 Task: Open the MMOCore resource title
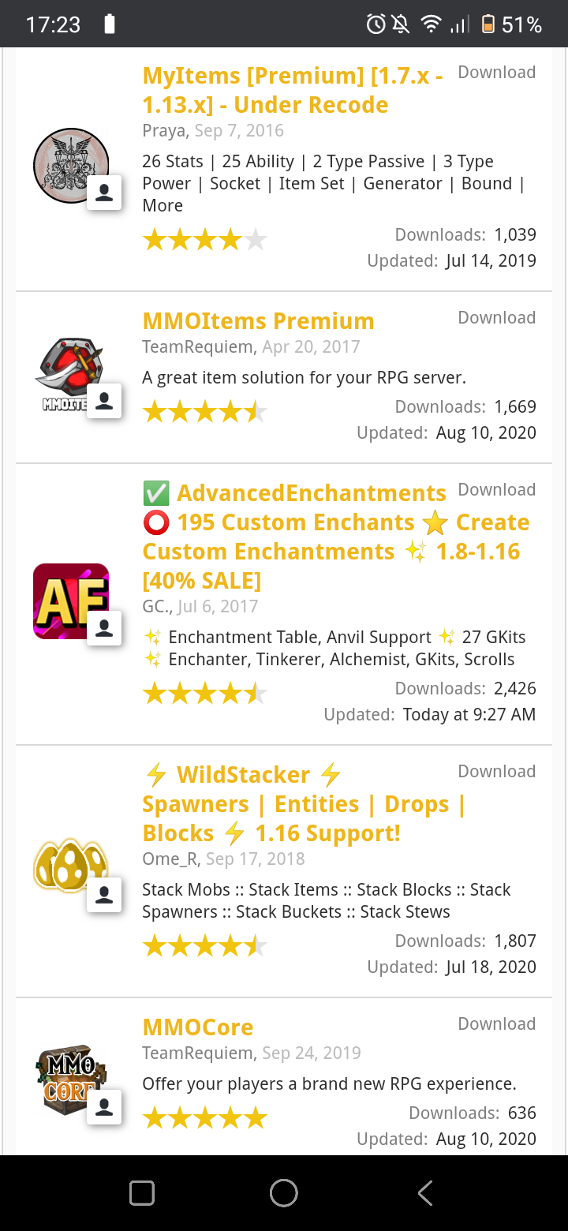pyautogui.click(x=198, y=1027)
